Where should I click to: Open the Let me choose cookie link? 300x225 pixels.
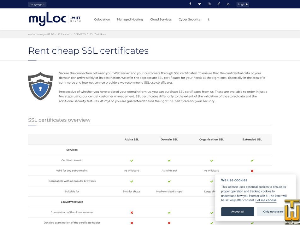pyautogui.click(x=266, y=200)
